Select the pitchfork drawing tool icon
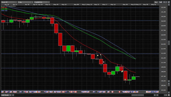 164,2
